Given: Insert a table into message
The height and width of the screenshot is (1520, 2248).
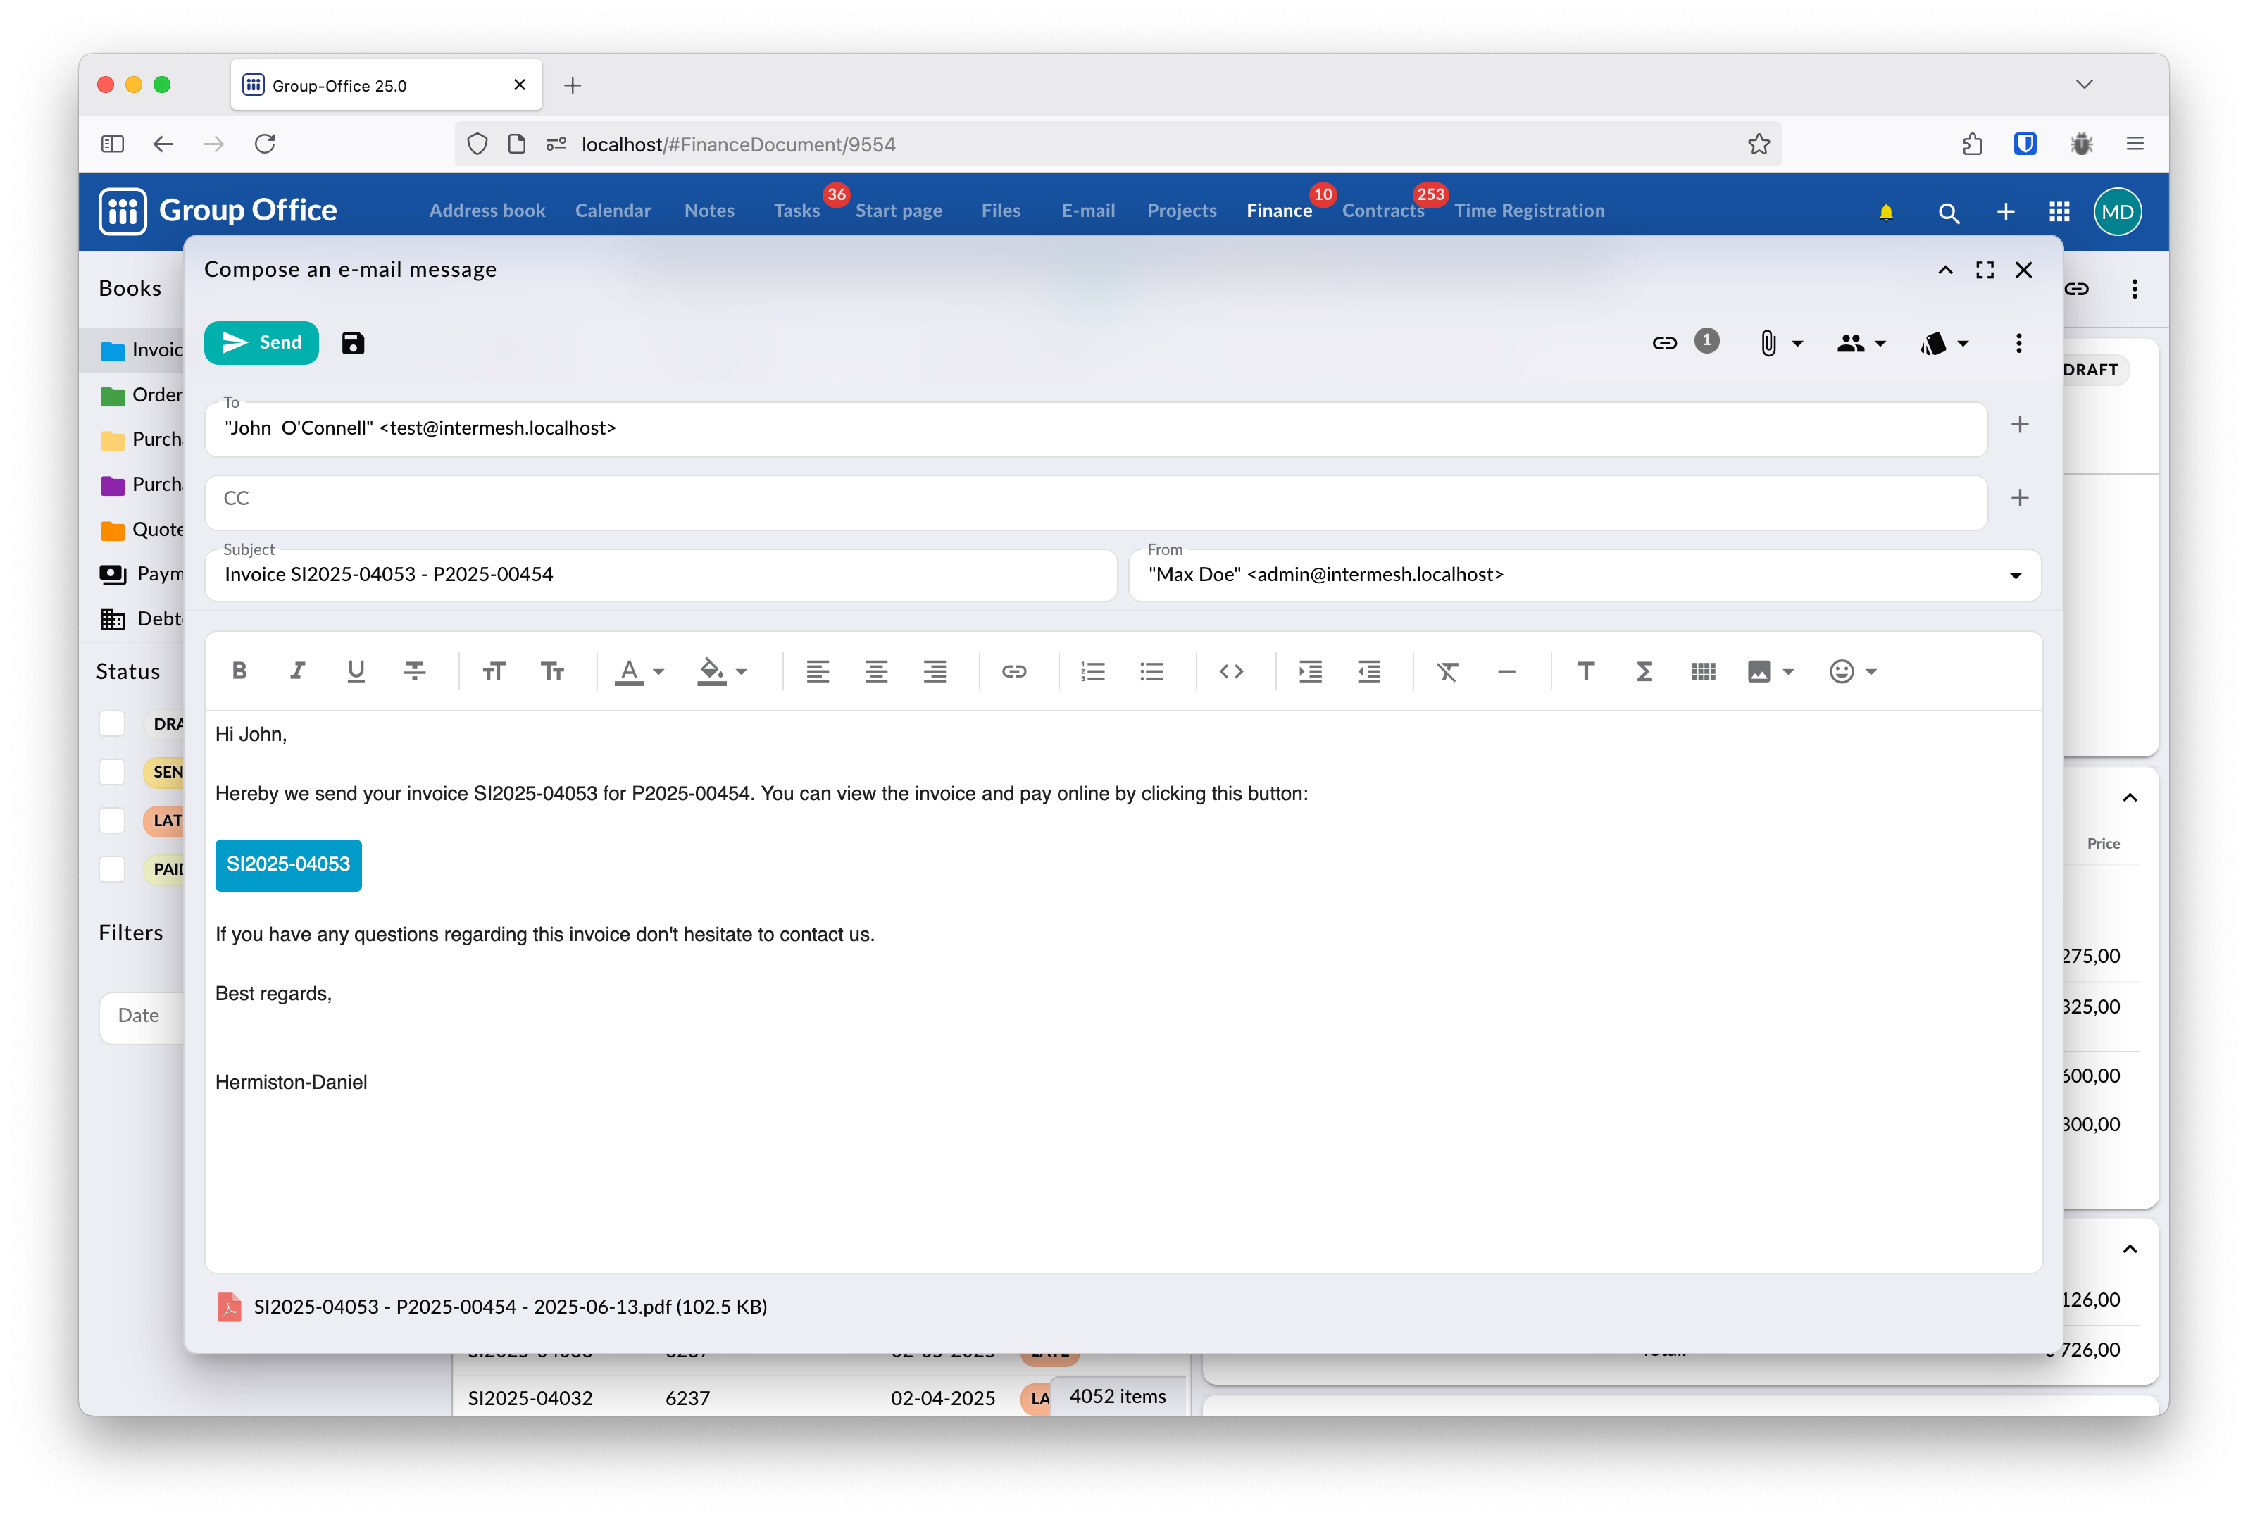Looking at the screenshot, I should 1704,671.
